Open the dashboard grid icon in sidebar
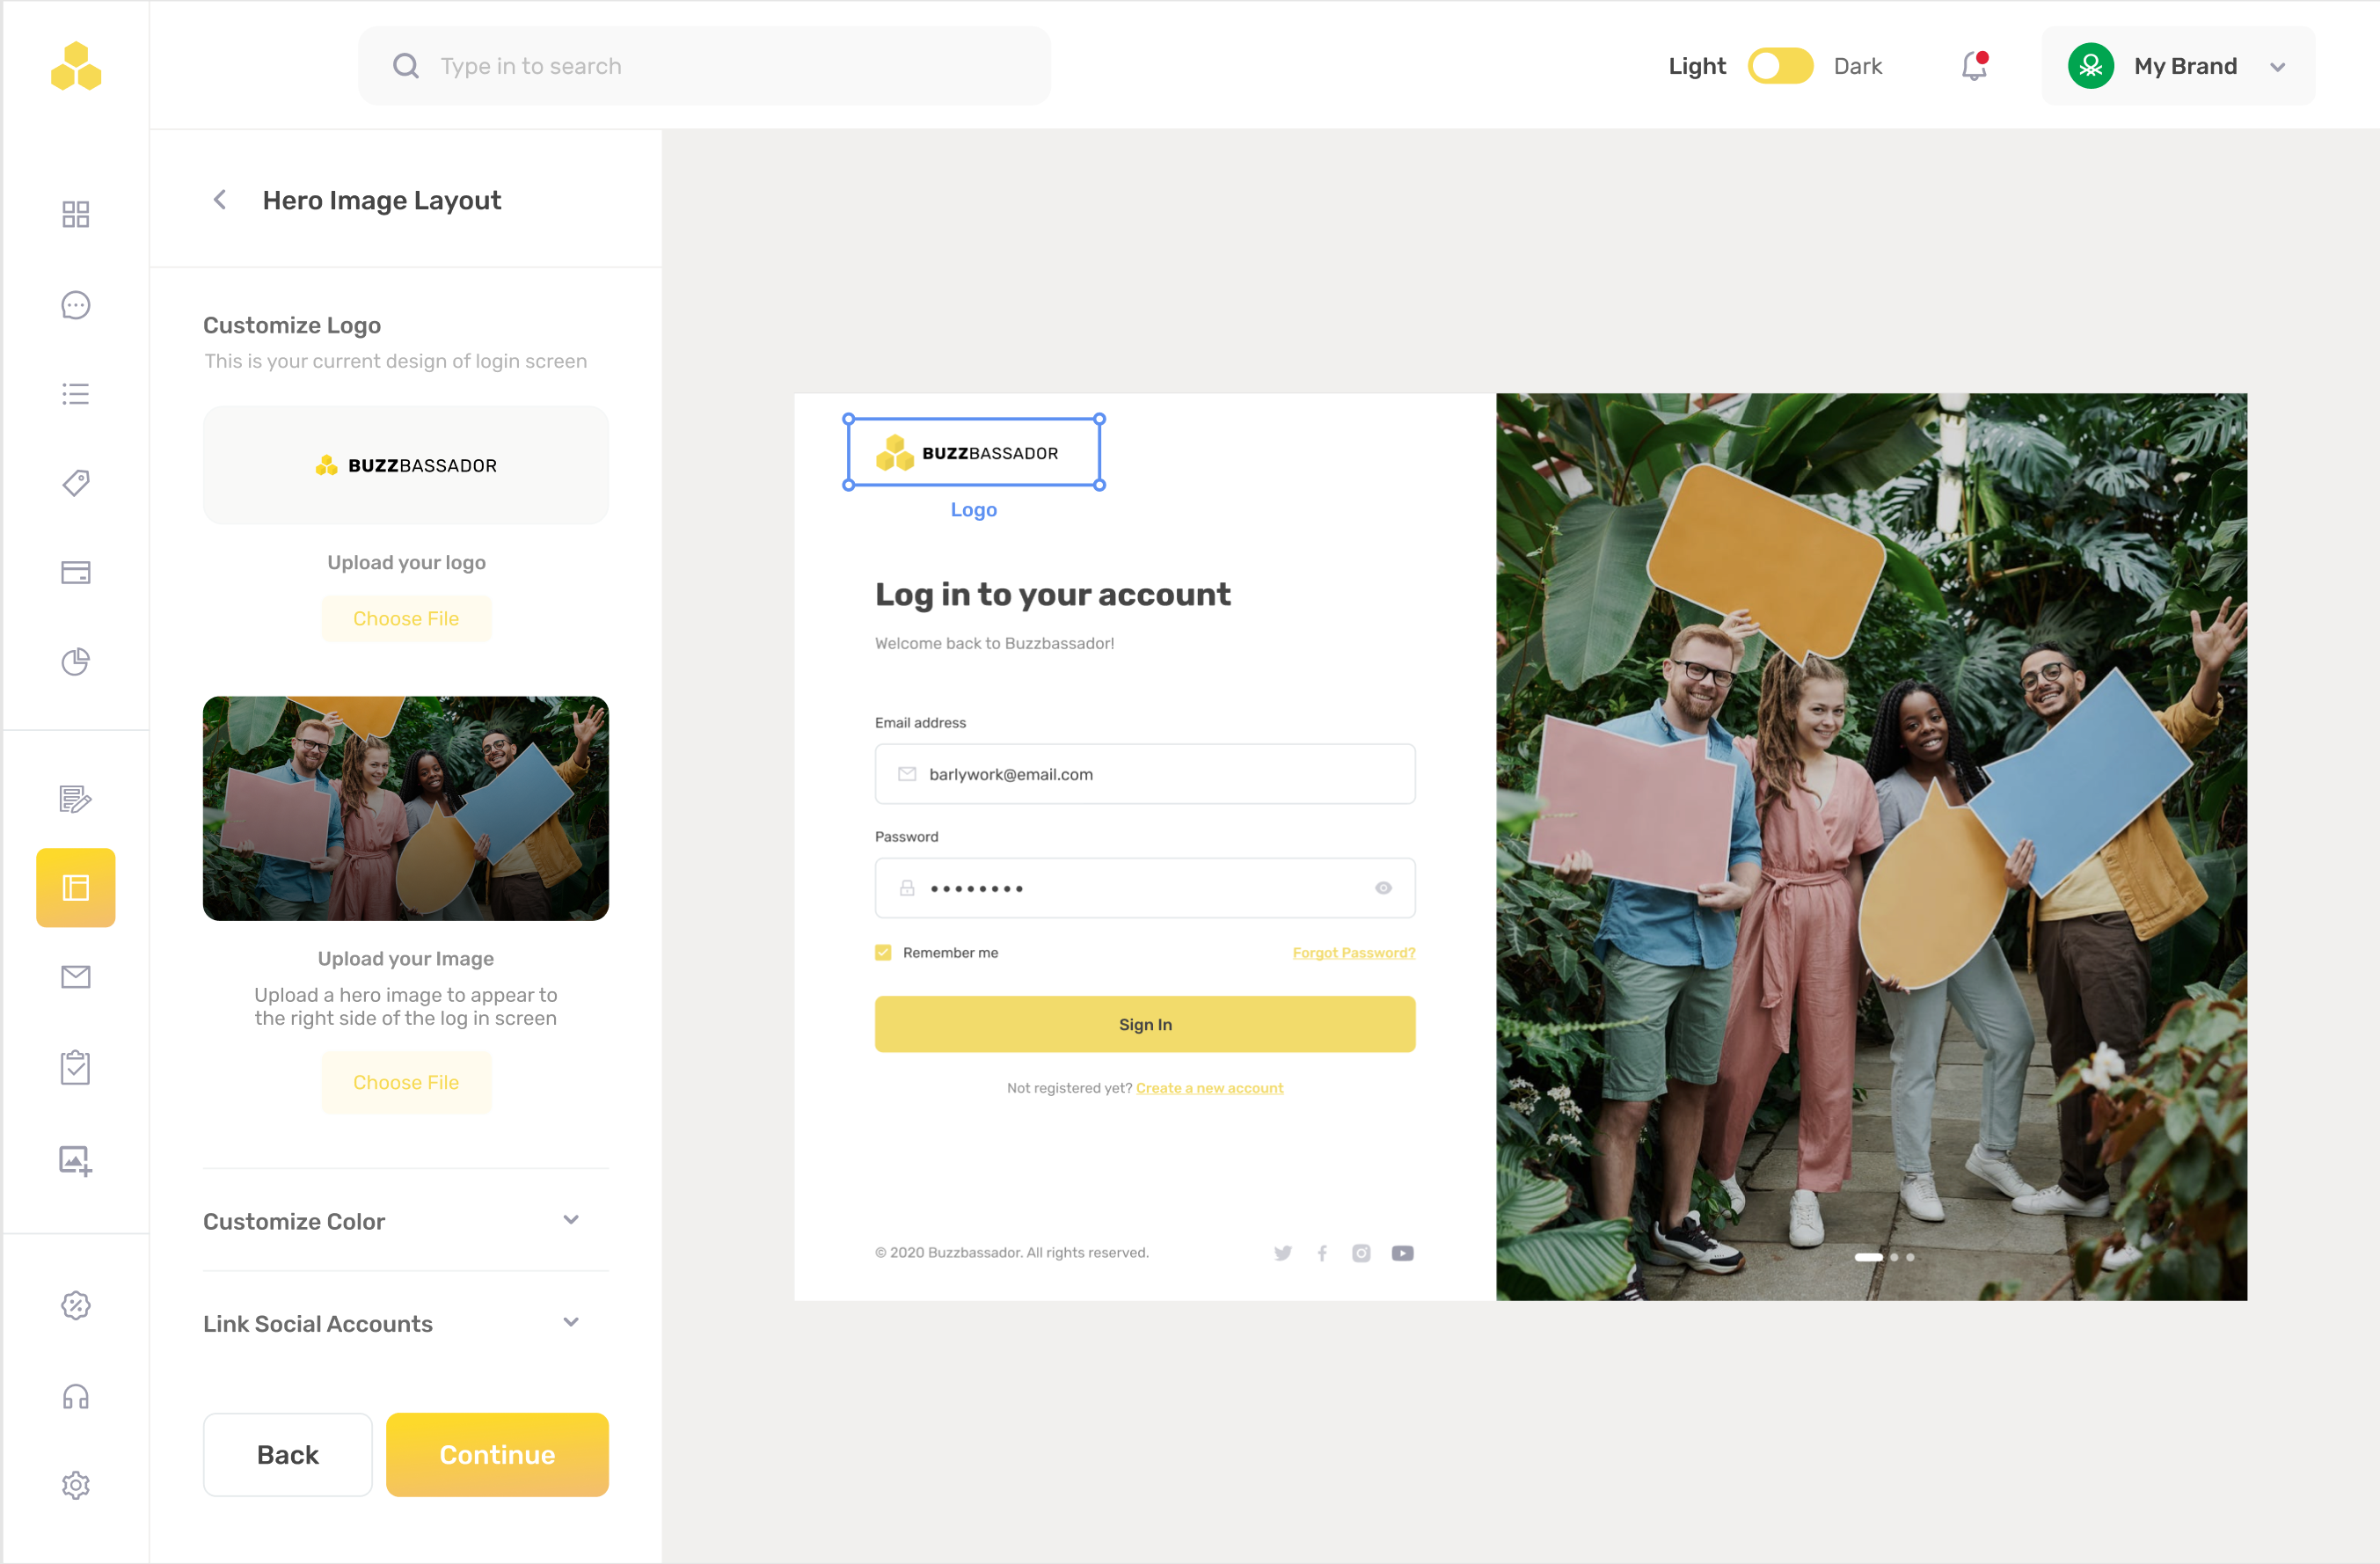The width and height of the screenshot is (2380, 1564). pyautogui.click(x=76, y=214)
